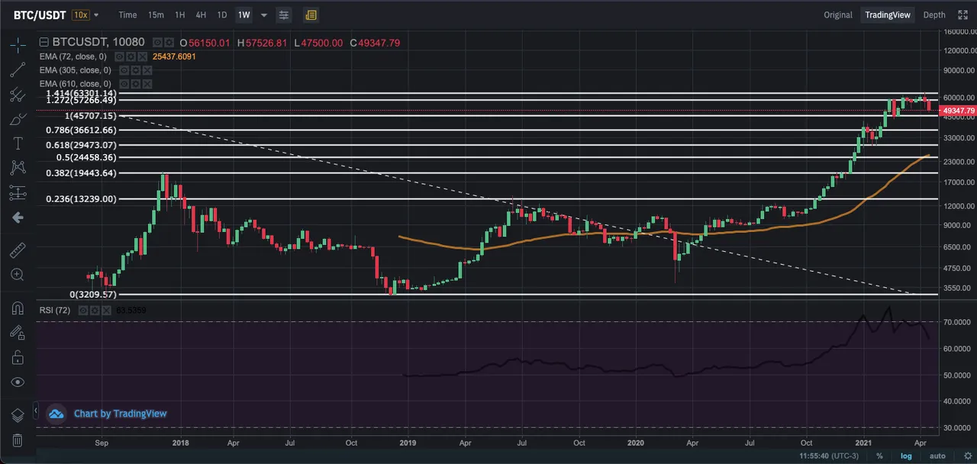Open the TradingView cloud logo
This screenshot has height=464, width=977.
coord(56,414)
